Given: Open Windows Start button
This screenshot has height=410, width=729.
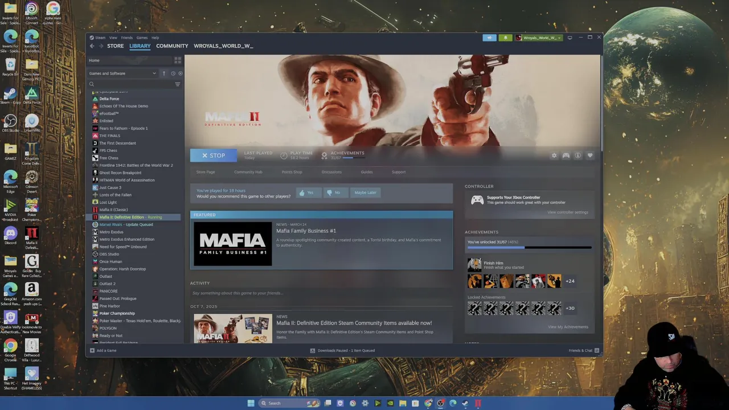Looking at the screenshot, I should pyautogui.click(x=251, y=403).
